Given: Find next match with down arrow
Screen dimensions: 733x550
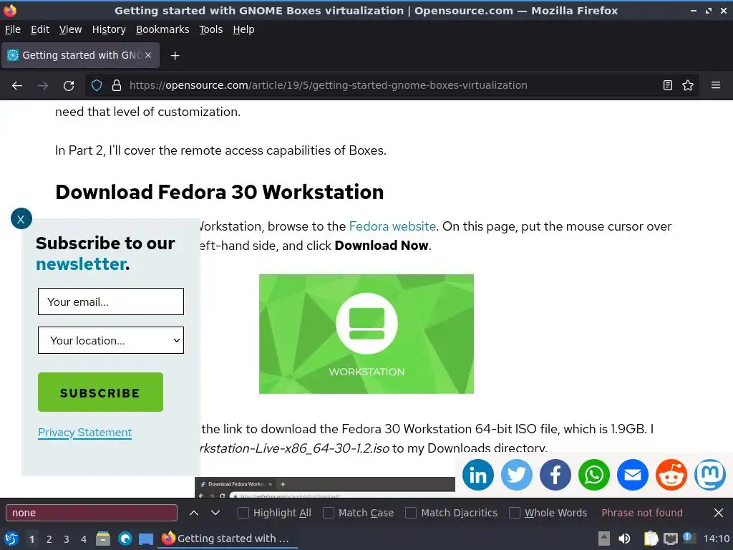Looking at the screenshot, I should point(215,513).
